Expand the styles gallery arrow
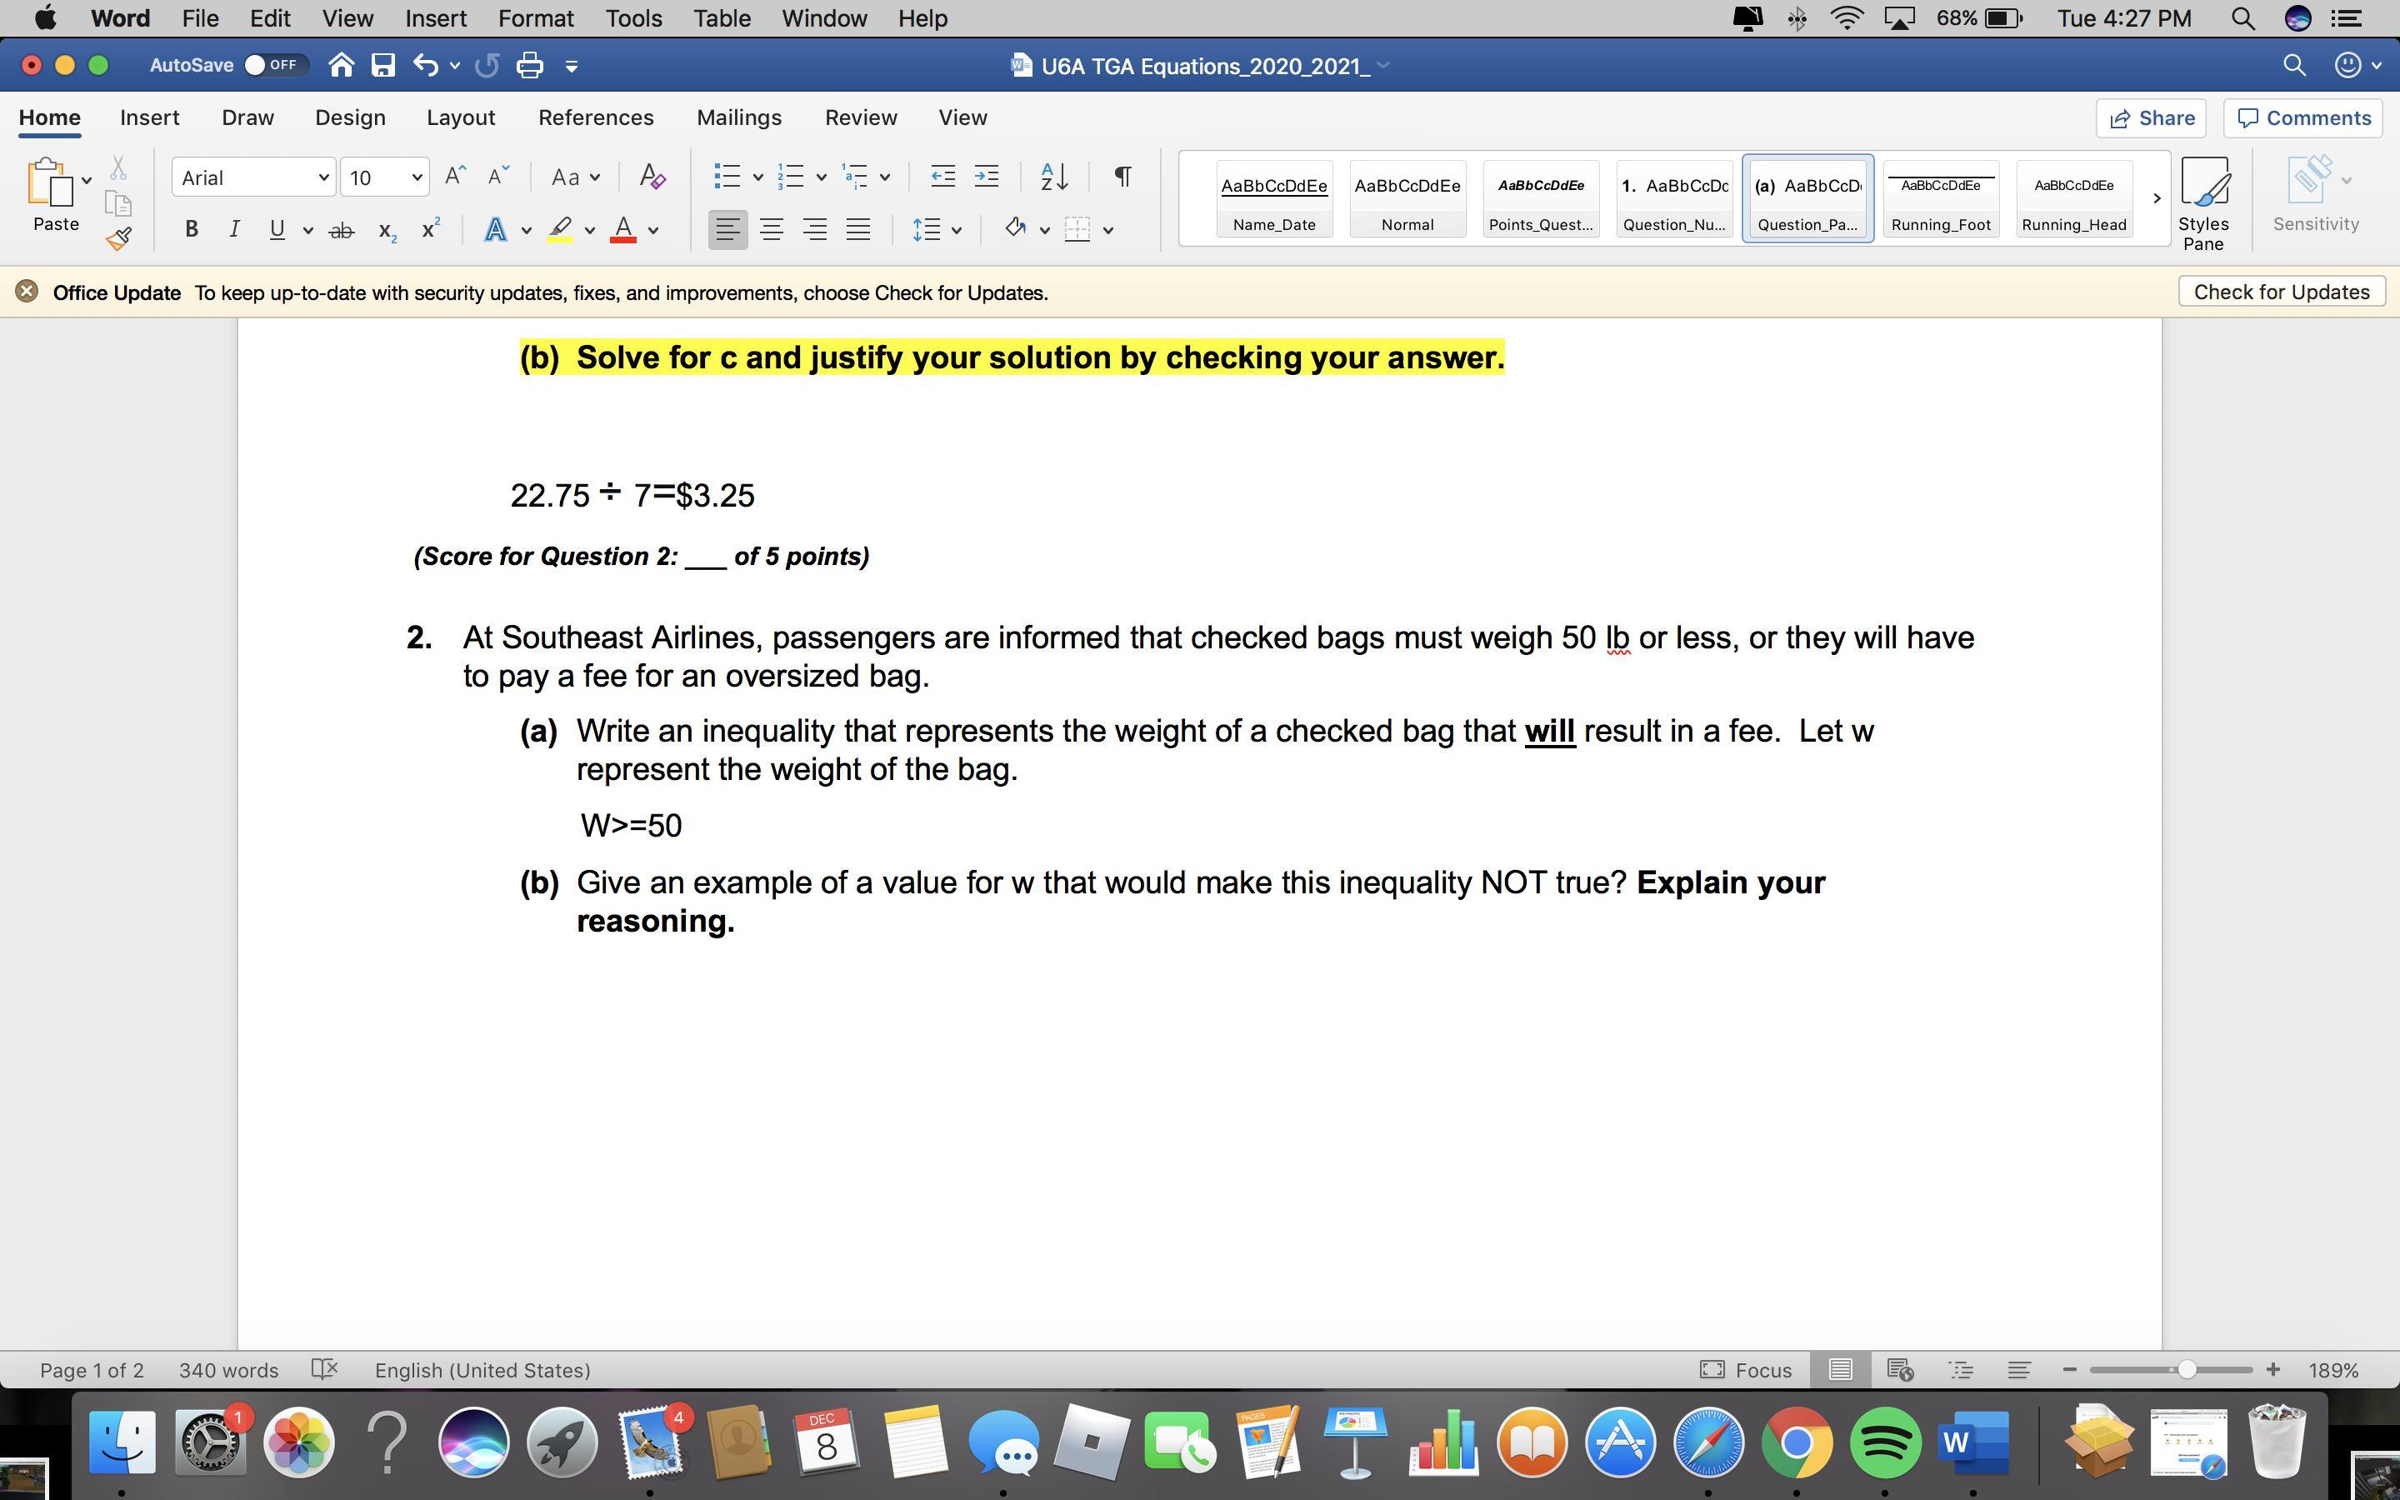Image resolution: width=2400 pixels, height=1500 pixels. [2156, 198]
